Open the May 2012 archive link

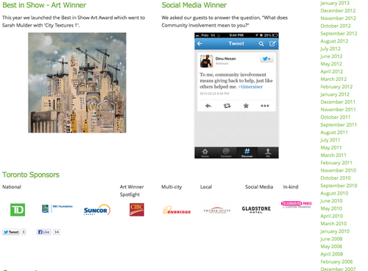[x=331, y=64]
